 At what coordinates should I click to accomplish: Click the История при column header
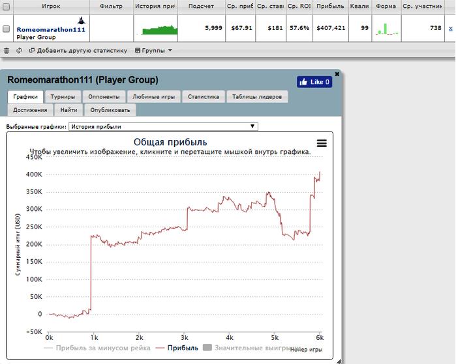pos(155,6)
